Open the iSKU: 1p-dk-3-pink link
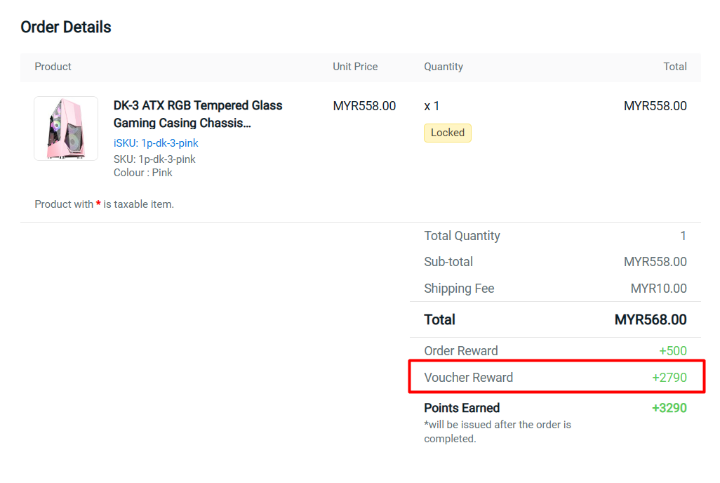The height and width of the screenshot is (483, 720). point(156,143)
